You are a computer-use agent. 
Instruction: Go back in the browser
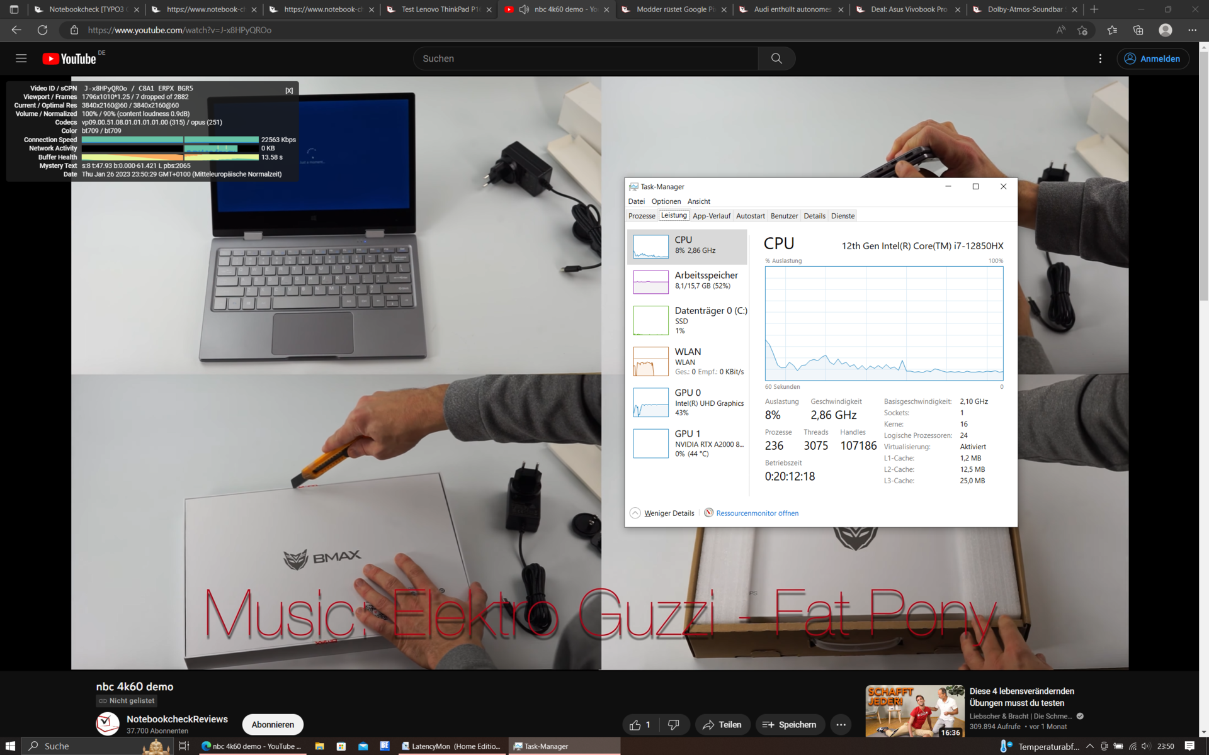pos(16,30)
